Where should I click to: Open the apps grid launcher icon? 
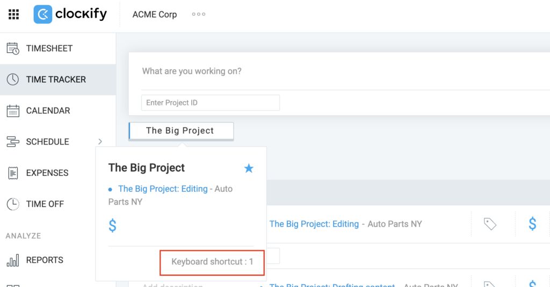13,15
